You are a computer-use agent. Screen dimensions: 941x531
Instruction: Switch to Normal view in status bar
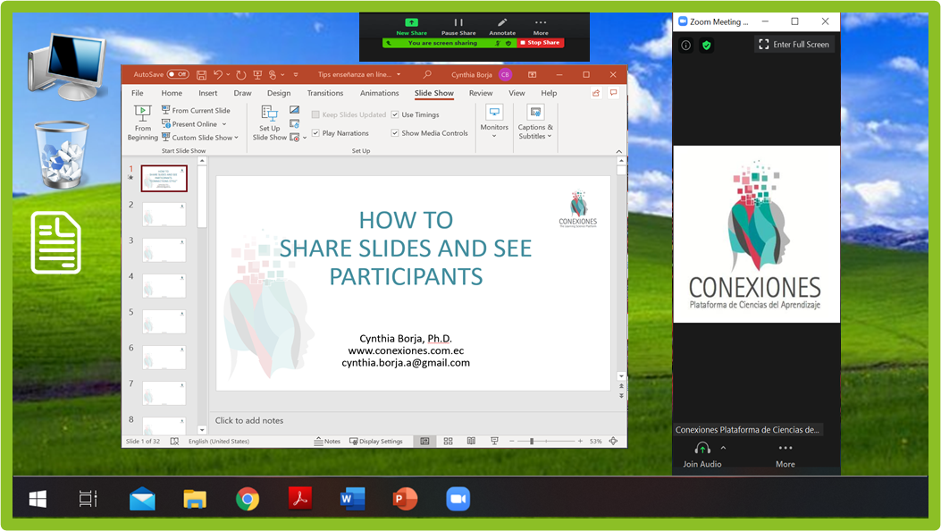[x=424, y=441]
